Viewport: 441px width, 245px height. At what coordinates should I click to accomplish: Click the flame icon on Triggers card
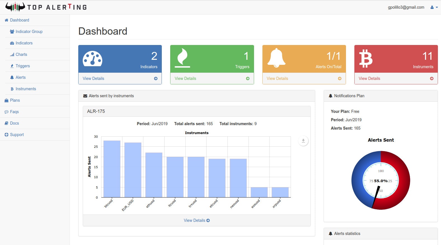pyautogui.click(x=182, y=58)
